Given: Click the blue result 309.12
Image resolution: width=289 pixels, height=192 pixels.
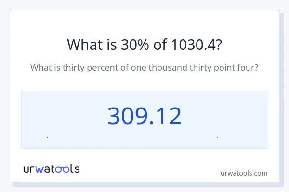Looking at the screenshot, I should [144, 116].
